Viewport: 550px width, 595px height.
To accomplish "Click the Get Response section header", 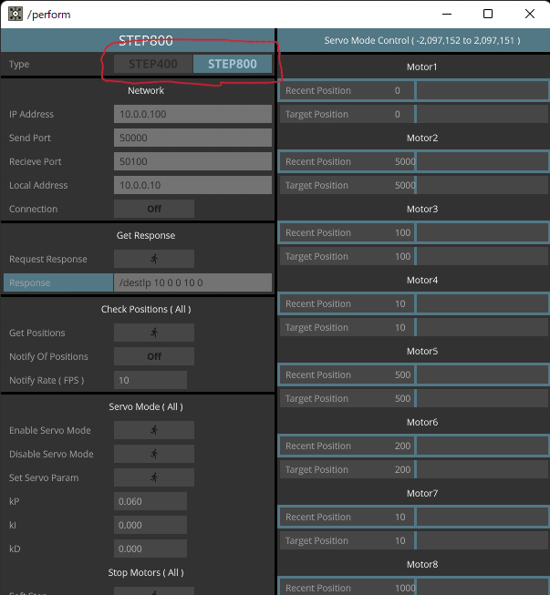I will coord(146,235).
